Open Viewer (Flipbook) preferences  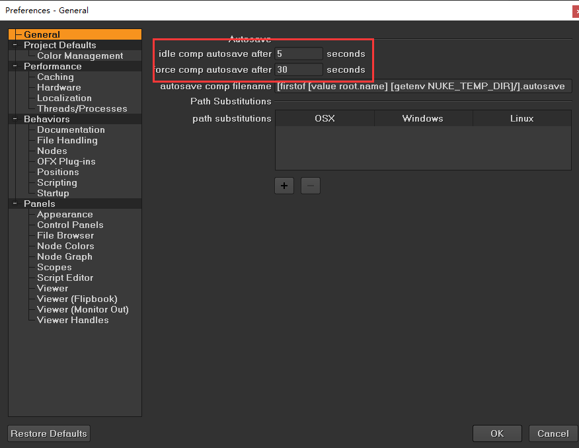coord(77,299)
